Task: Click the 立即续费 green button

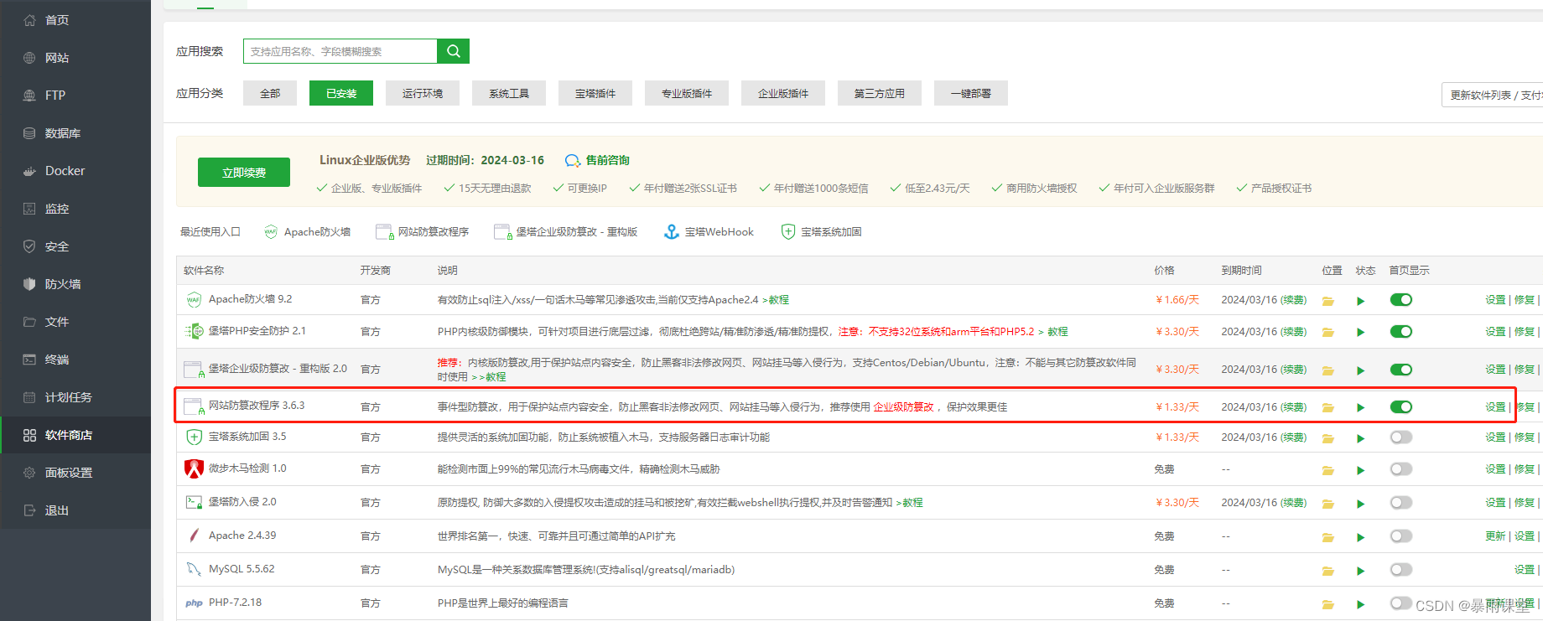Action: (x=244, y=172)
